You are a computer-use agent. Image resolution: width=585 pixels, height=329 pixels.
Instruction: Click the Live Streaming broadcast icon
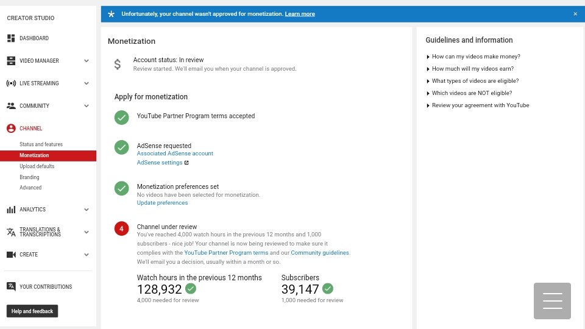(x=11, y=83)
